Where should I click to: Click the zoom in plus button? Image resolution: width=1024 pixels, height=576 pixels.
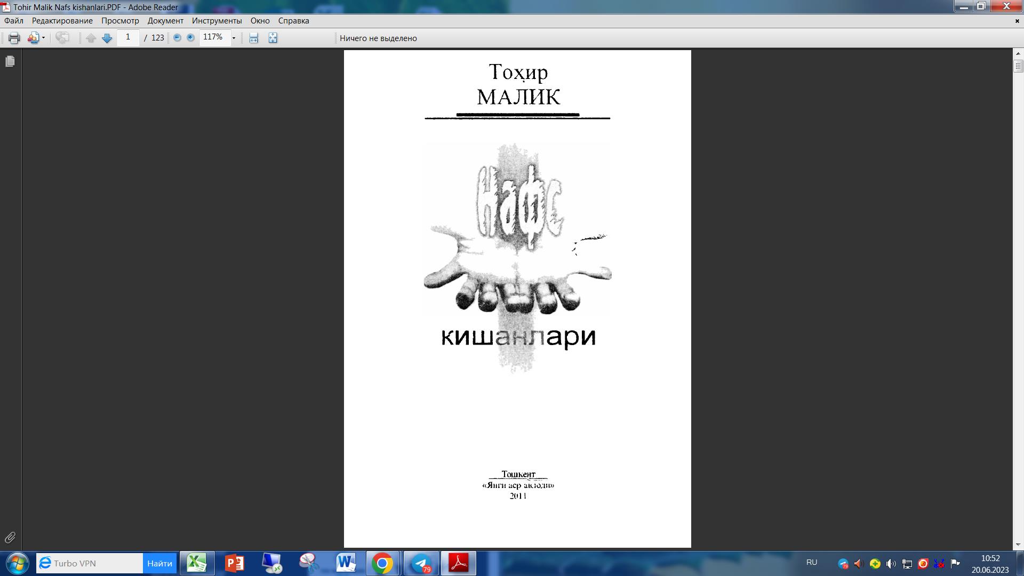[190, 38]
